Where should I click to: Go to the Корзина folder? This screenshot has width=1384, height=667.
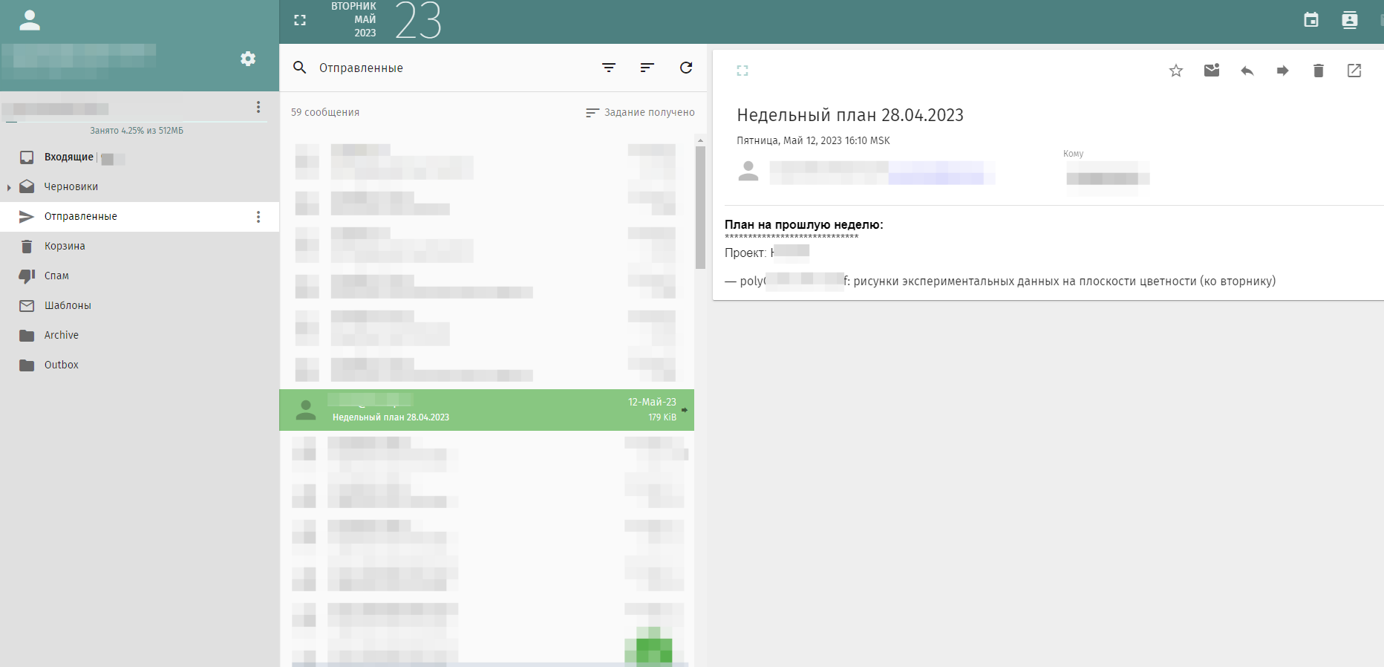(65, 247)
